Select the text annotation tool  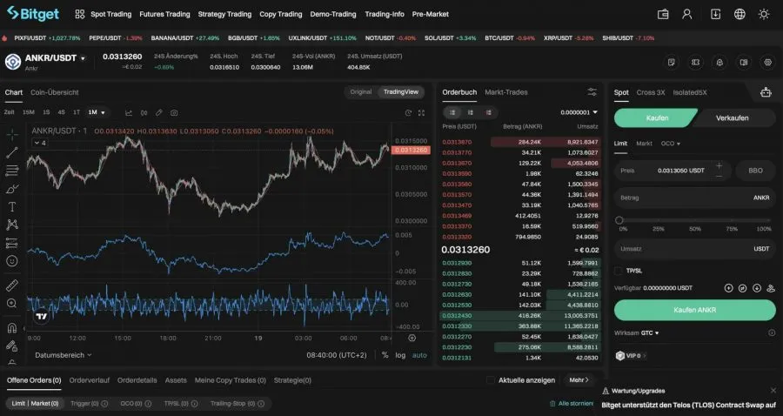(x=12, y=207)
